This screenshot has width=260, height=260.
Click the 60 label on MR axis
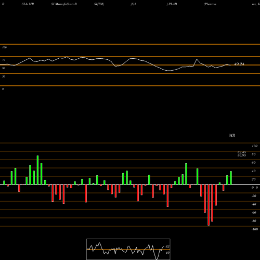coord(253,163)
